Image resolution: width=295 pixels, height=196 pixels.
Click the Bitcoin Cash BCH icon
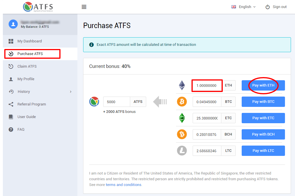tap(182, 134)
